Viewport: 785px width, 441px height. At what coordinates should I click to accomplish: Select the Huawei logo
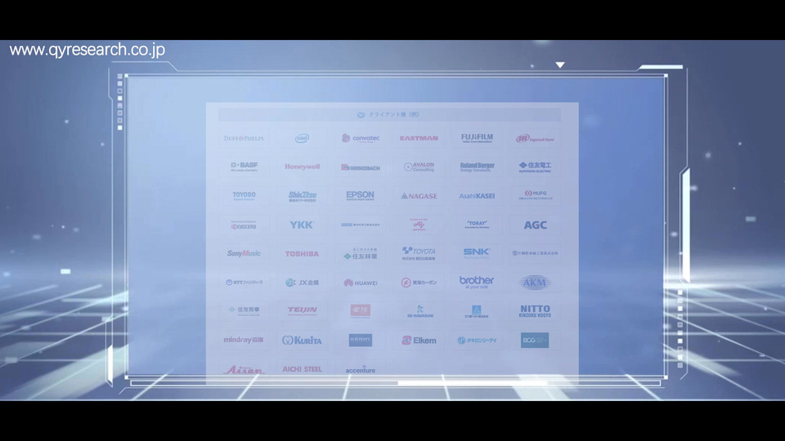[x=361, y=283]
